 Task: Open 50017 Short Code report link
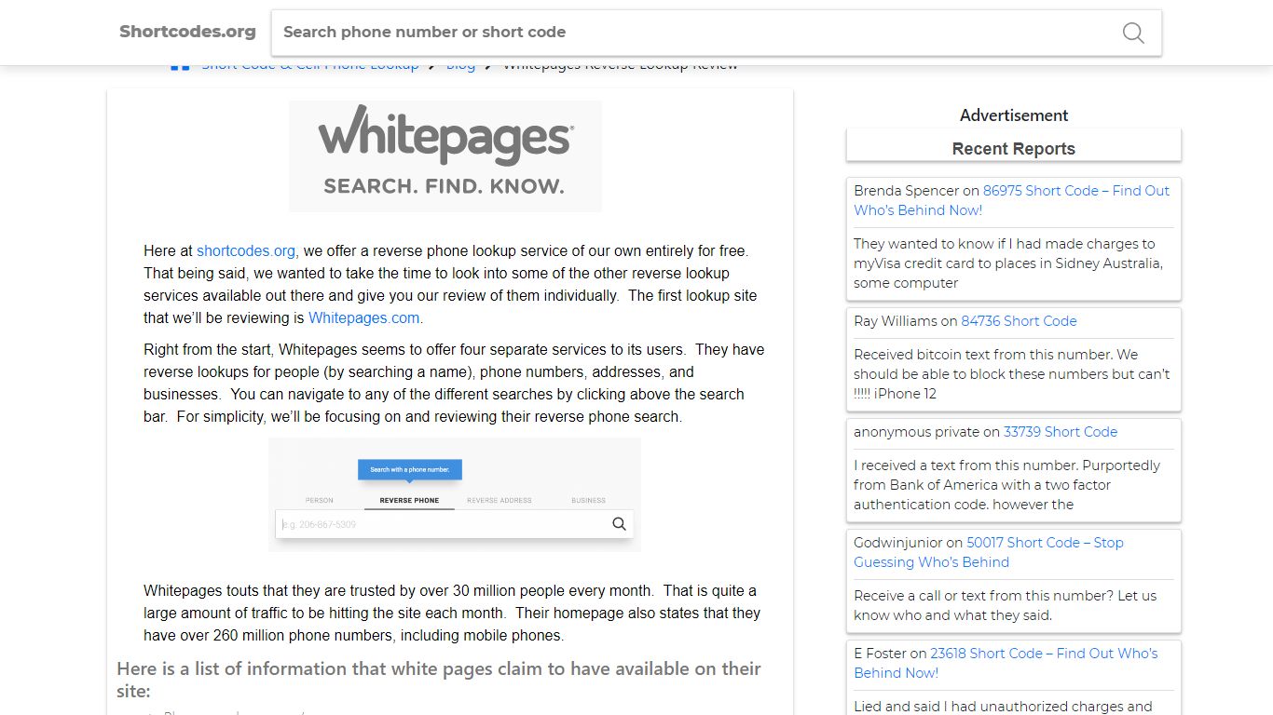pos(989,552)
